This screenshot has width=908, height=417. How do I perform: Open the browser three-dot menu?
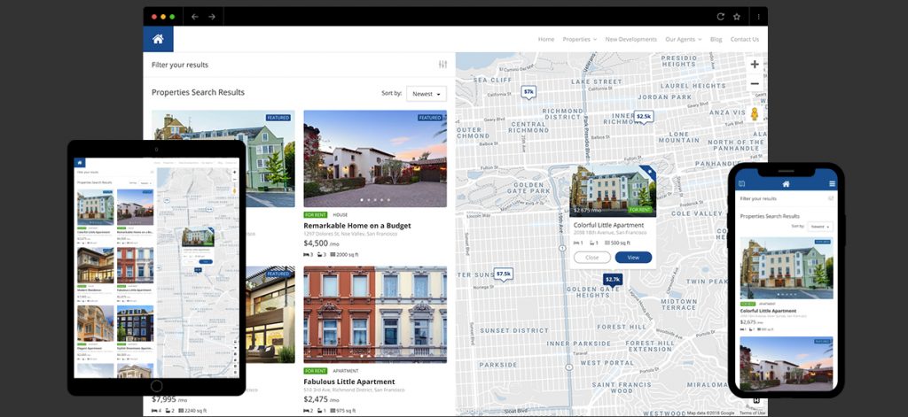pos(759,17)
